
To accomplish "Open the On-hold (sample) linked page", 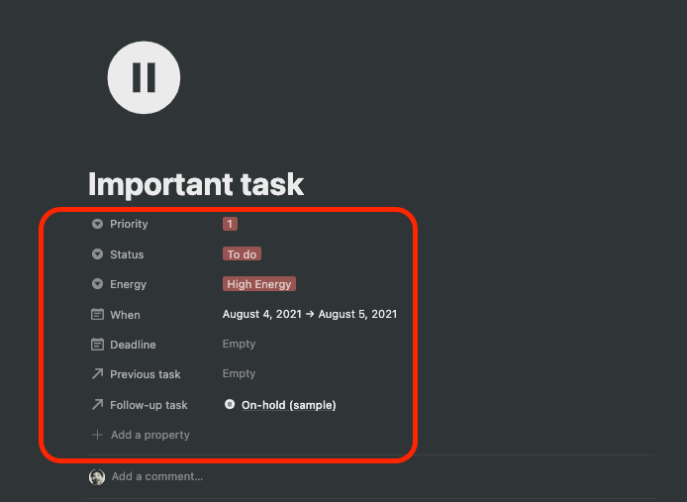I will (x=288, y=405).
